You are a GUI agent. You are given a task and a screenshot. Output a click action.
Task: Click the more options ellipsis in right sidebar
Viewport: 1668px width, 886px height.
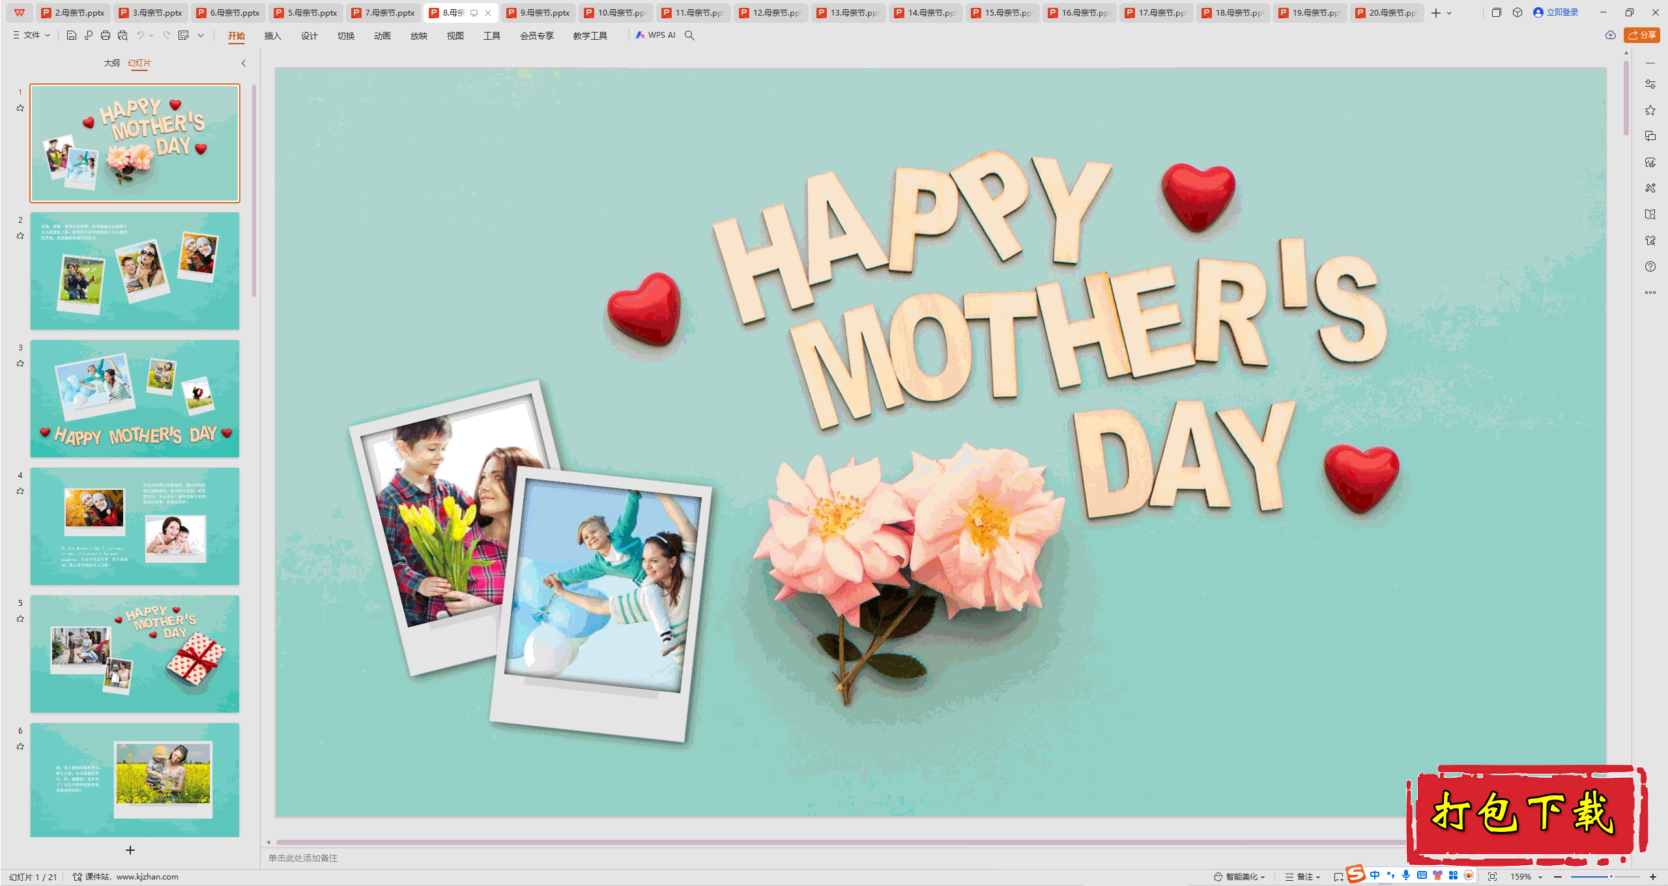click(1650, 293)
